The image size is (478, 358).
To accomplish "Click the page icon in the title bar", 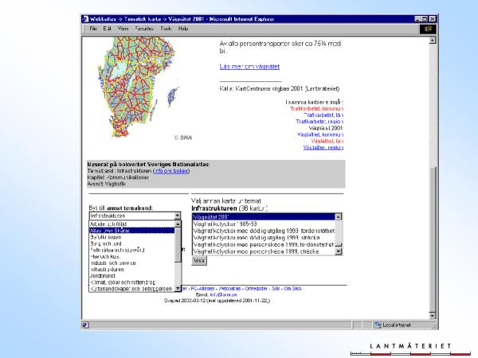I will (x=87, y=18).
